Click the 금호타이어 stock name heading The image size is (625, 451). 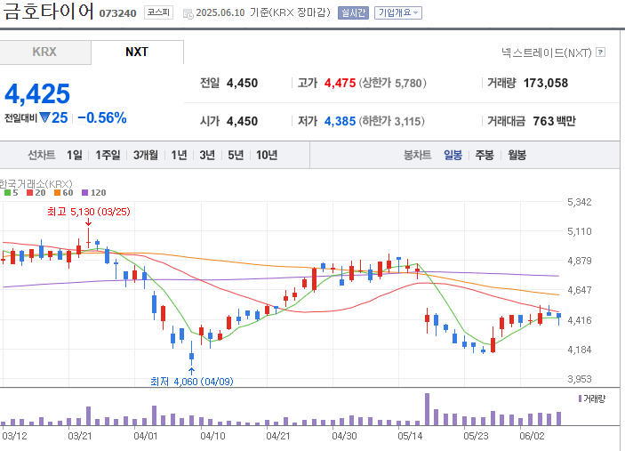(x=48, y=11)
